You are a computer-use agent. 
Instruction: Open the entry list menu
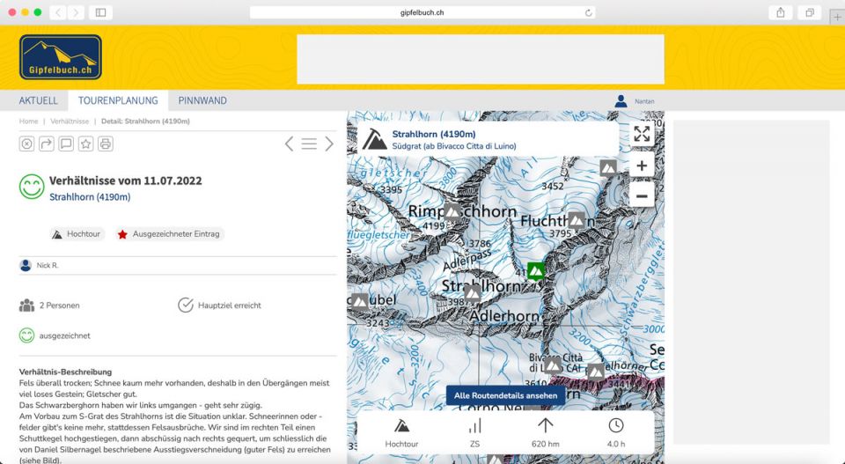click(x=309, y=144)
